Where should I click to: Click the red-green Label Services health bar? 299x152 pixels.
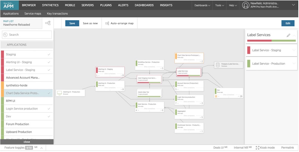click(x=271, y=41)
